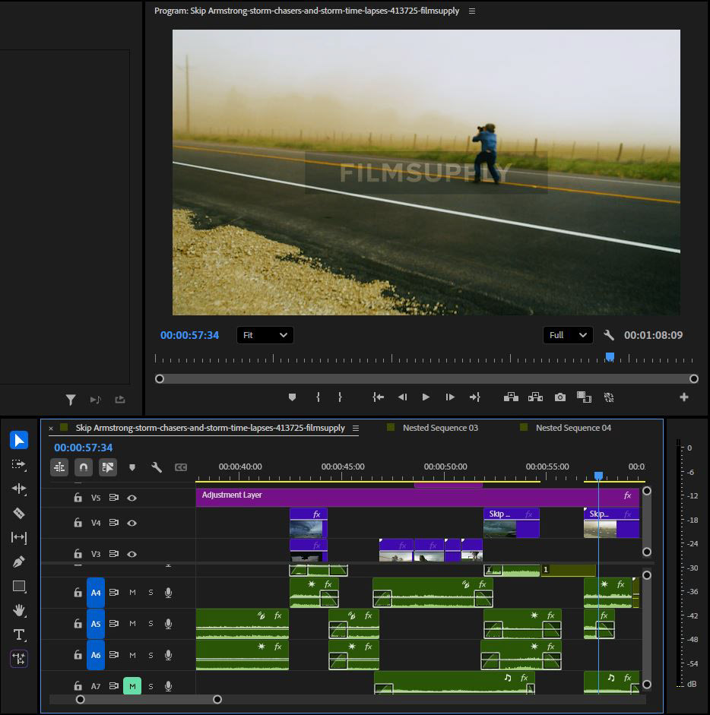Select the Adjustment Layer clip
The height and width of the screenshot is (715, 710).
(417, 498)
